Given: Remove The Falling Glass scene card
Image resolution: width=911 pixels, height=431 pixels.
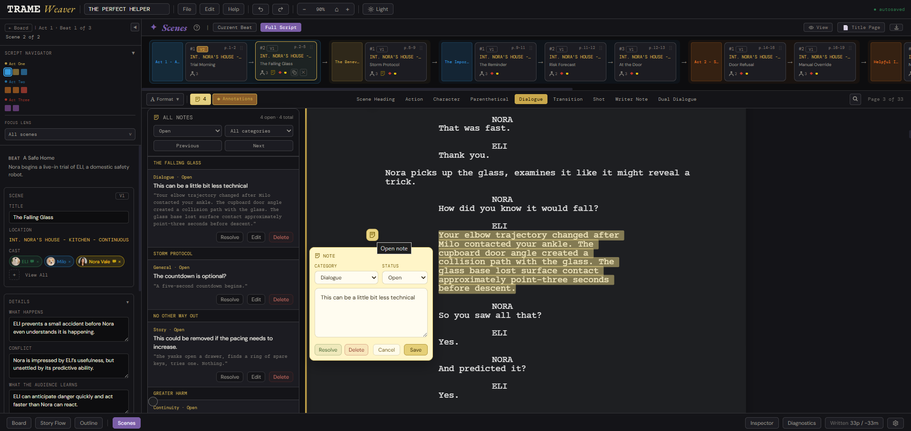Looking at the screenshot, I should [x=303, y=73].
